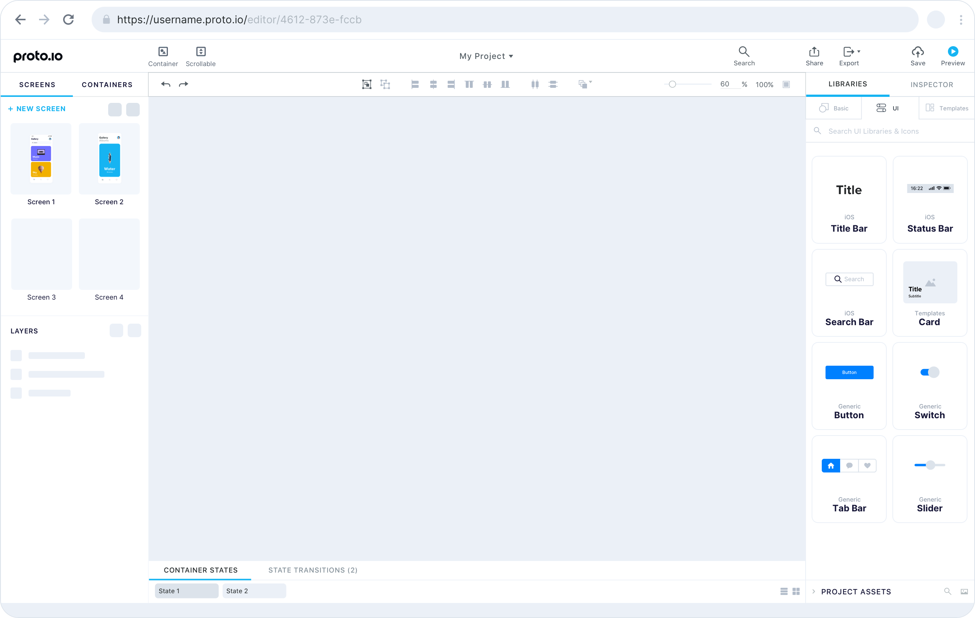Open the My Project dropdown
975x618 pixels.
(x=486, y=56)
